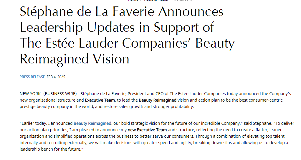This screenshot has height=160, width=301.
Task: Go to Home breadcrumb link
Action: 133,0
